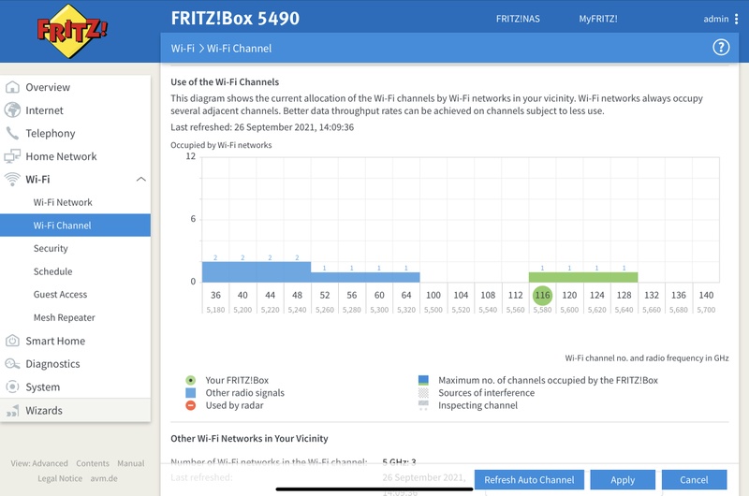Screen dimensions: 749x496
Task: Click the Wi-Fi signal icon in sidebar
Action: tap(12, 179)
